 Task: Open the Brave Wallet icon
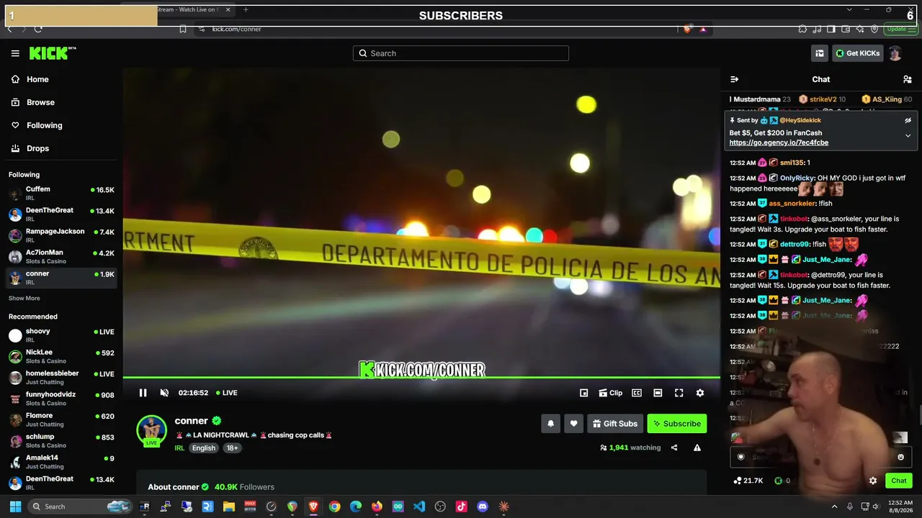click(x=846, y=29)
